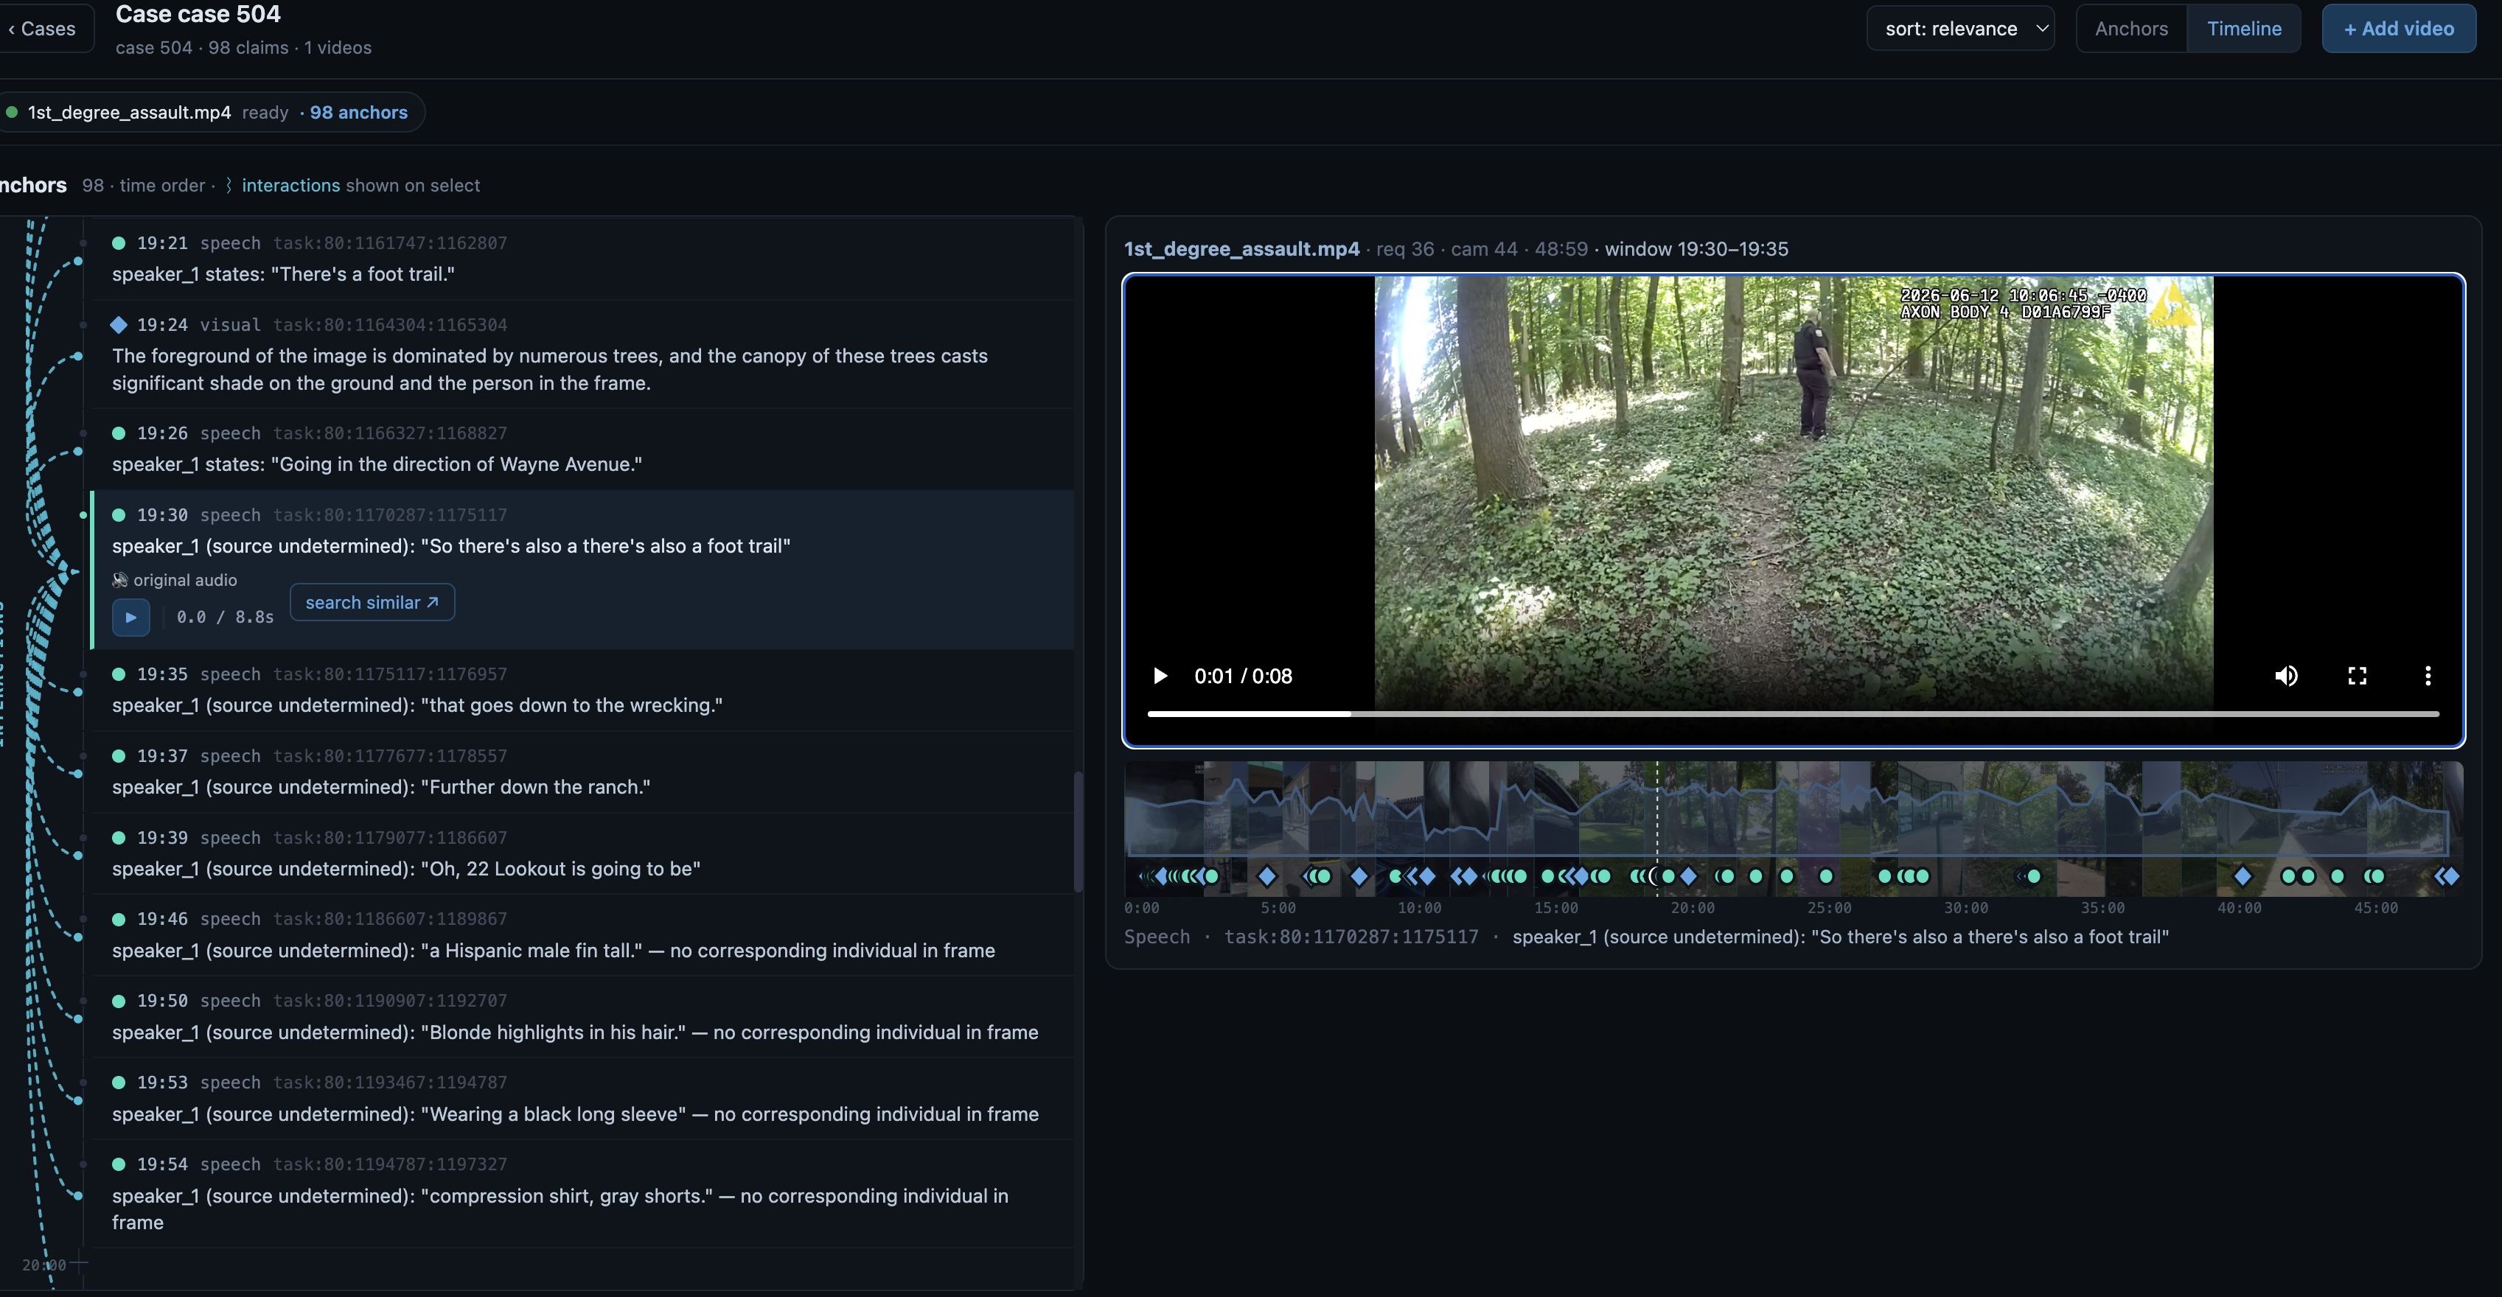
Task: Click green speech dot for 19:46 anchor
Action: (119, 918)
